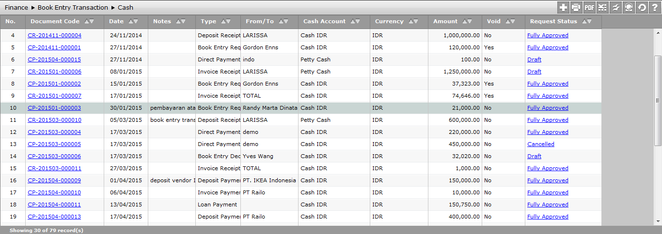Open the support headset icon
The width and height of the screenshot is (662, 234).
click(629, 7)
